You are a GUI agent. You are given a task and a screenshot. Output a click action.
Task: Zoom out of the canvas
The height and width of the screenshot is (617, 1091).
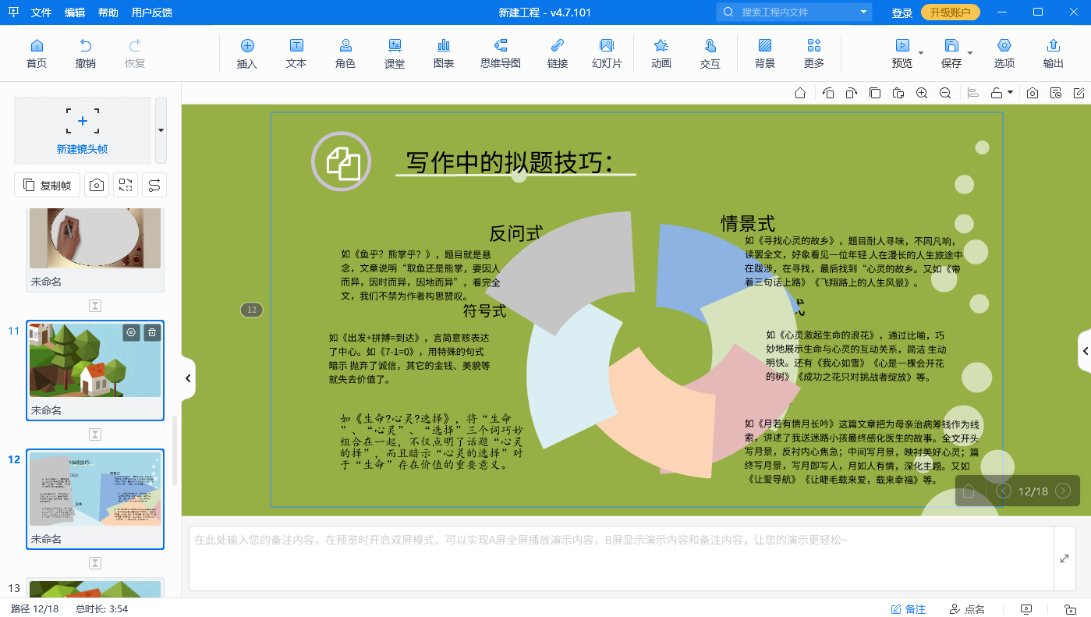tap(945, 93)
